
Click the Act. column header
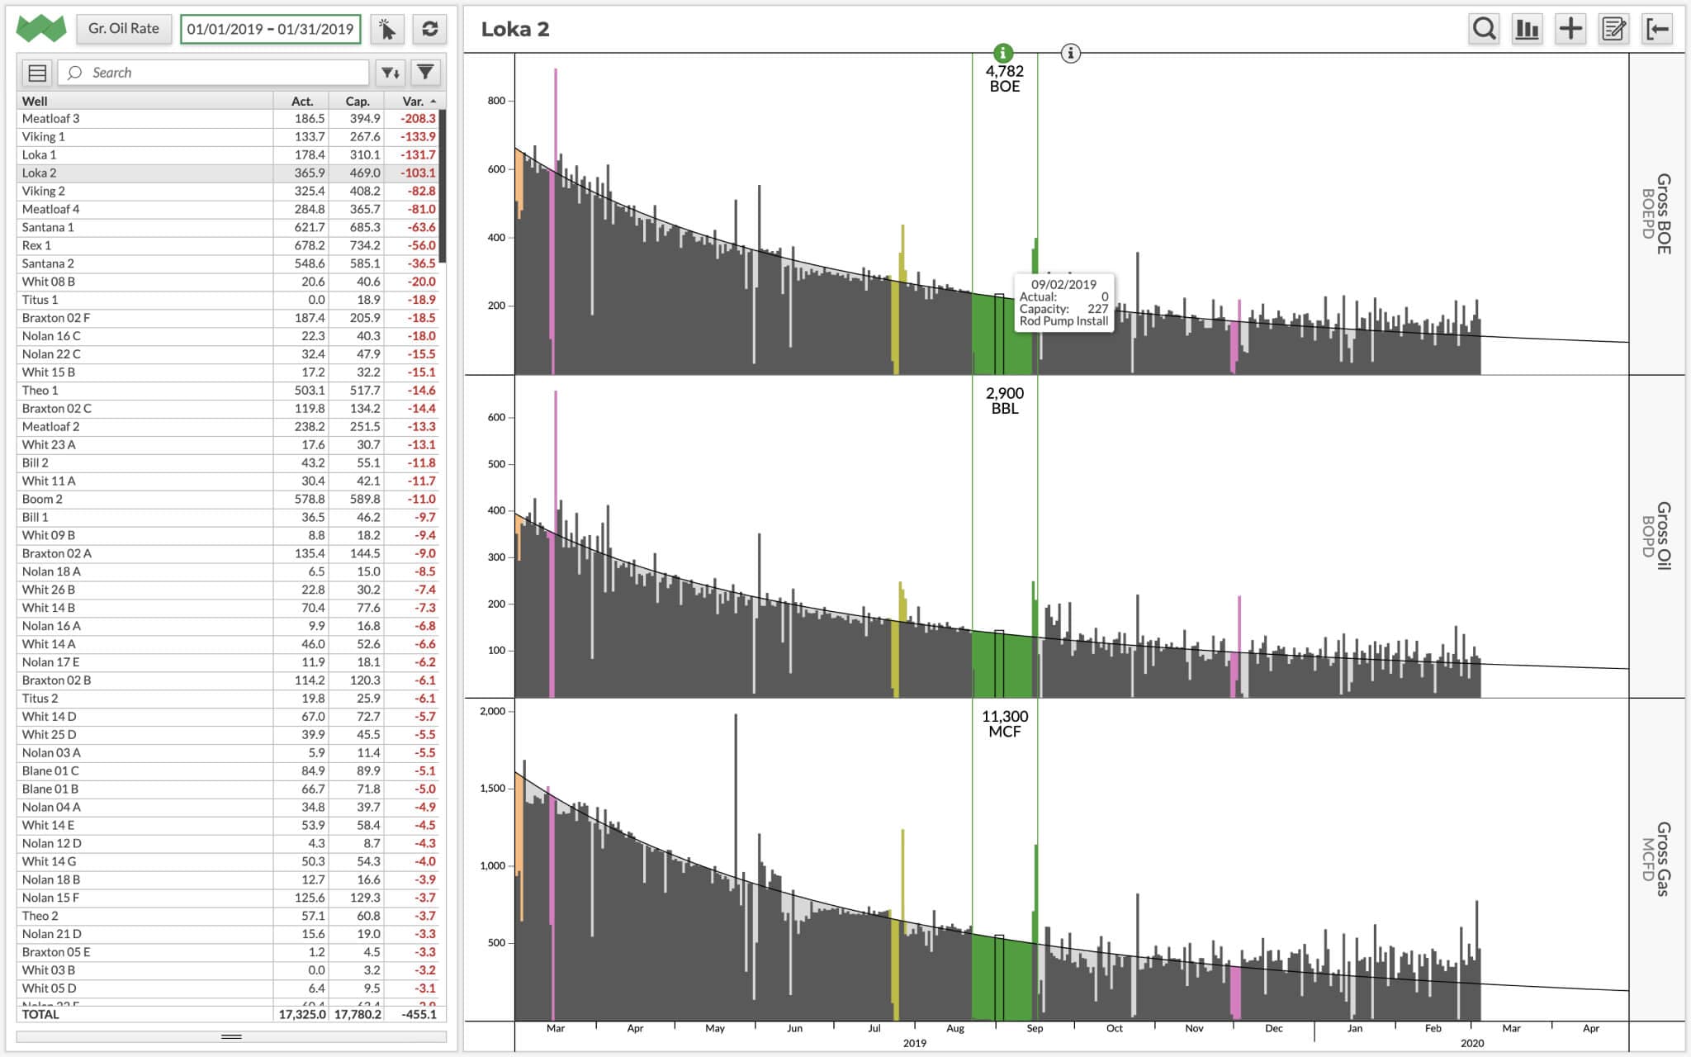[x=302, y=101]
